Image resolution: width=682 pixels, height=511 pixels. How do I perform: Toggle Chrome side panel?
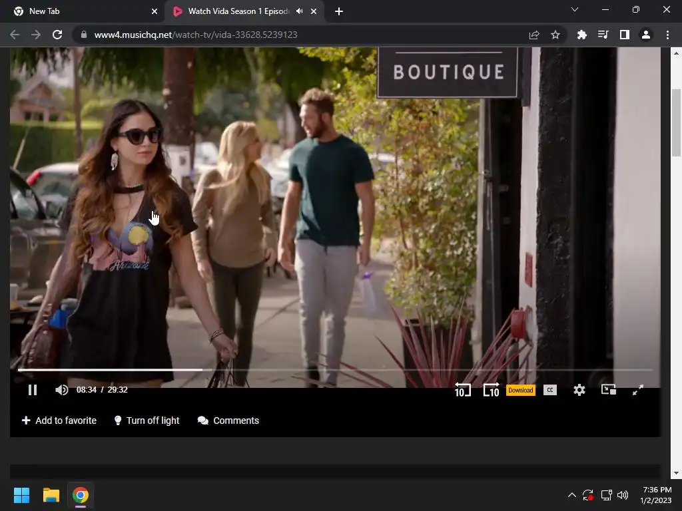click(625, 35)
